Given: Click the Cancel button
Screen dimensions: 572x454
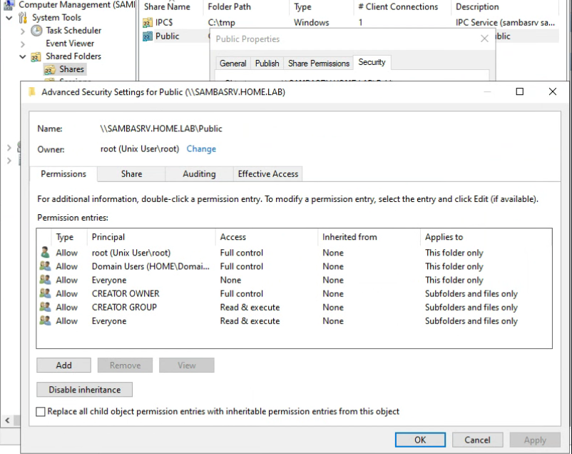Looking at the screenshot, I should point(477,440).
